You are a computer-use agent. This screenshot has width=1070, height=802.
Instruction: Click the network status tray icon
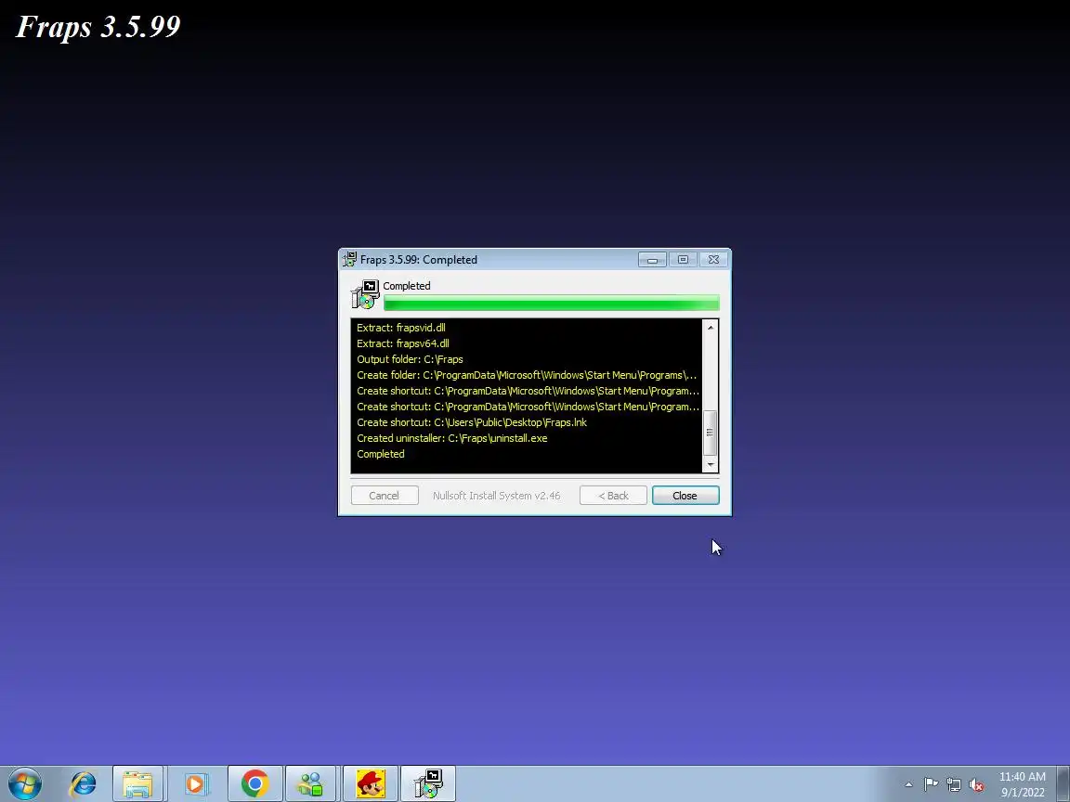coord(954,785)
